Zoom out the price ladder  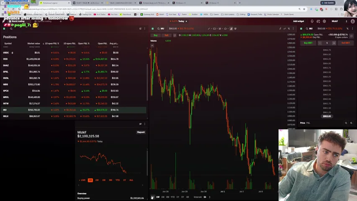[346, 123]
